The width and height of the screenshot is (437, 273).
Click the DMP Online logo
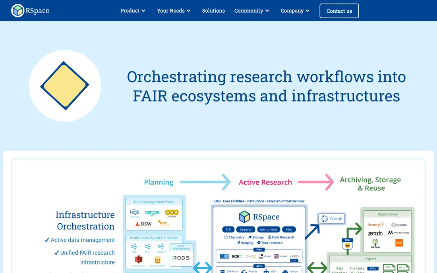coord(164,223)
